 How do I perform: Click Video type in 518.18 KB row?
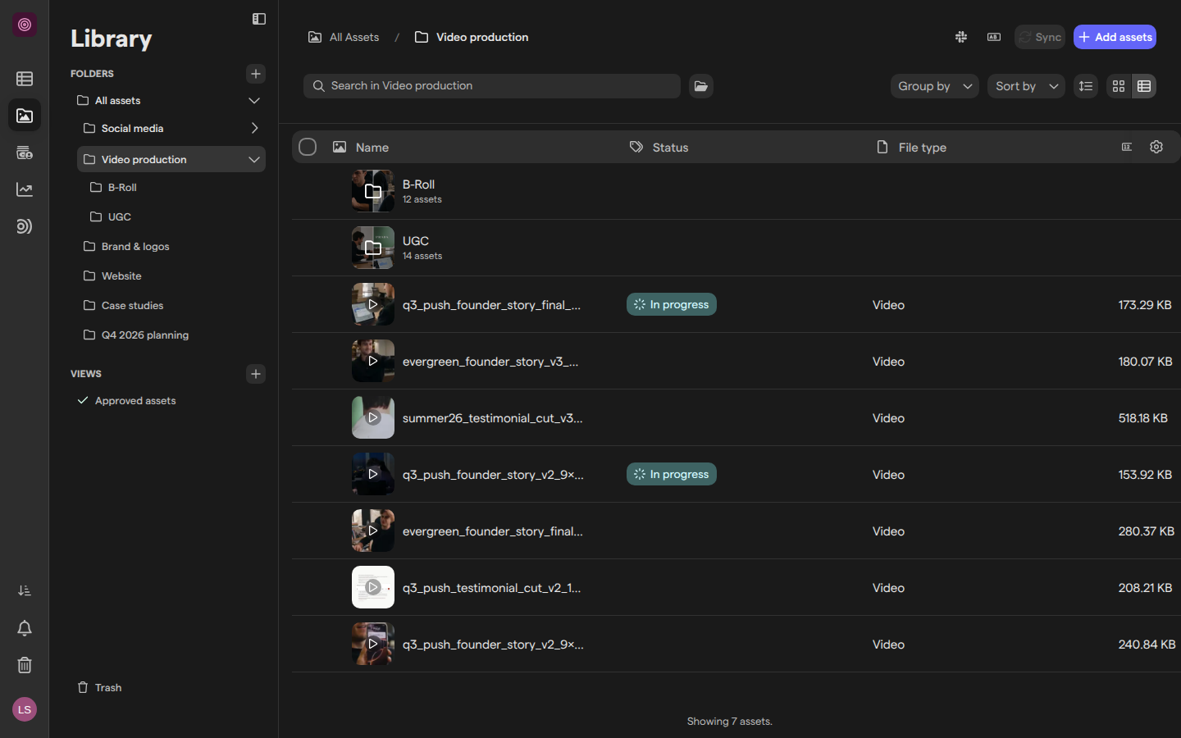coord(888,418)
